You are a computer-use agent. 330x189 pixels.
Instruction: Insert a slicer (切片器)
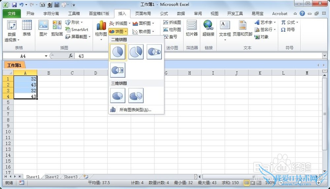tap(192, 28)
